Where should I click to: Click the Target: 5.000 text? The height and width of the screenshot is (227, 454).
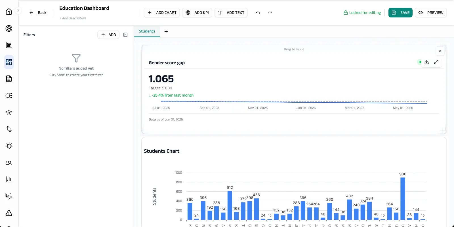click(x=160, y=88)
